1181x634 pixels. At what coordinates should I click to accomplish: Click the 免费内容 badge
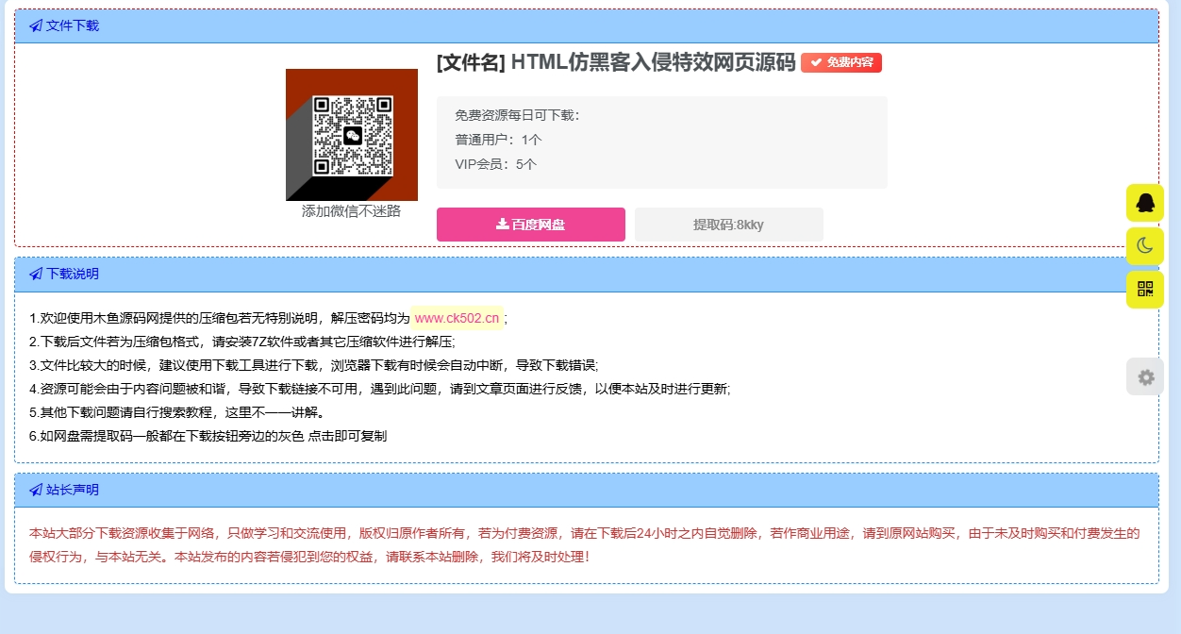(x=841, y=62)
